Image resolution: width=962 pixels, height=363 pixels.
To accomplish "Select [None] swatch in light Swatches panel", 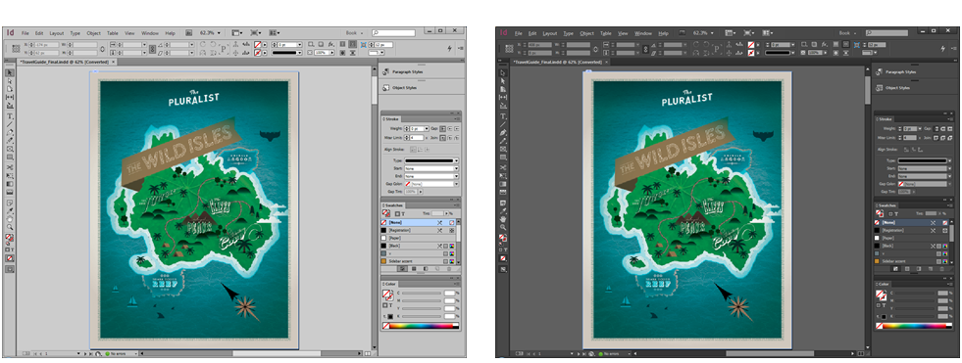I will pos(418,223).
